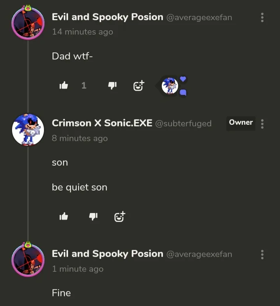This screenshot has height=306, width=280.
Task: Open options menu for first comment
Action: coord(262,17)
